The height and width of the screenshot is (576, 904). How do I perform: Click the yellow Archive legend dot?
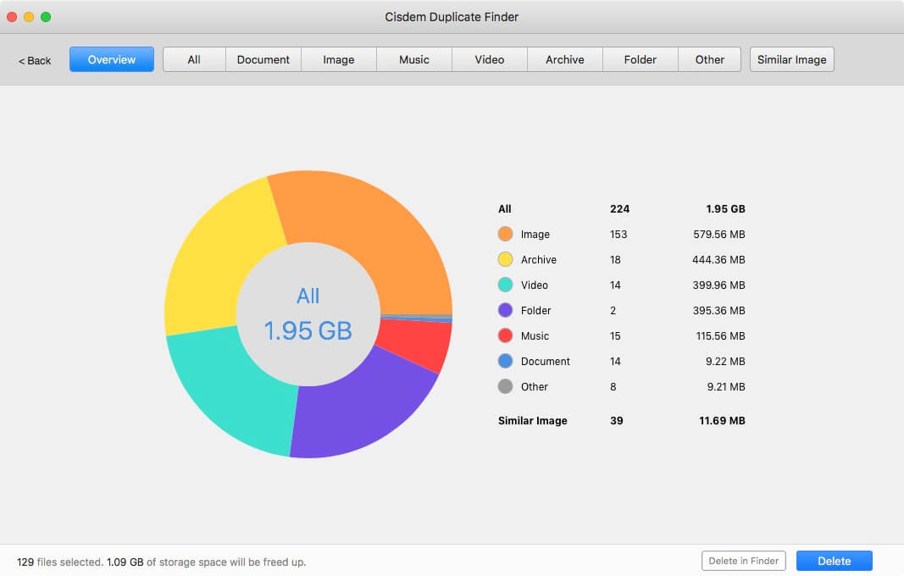[505, 259]
